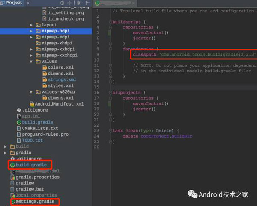Click the text file icon beside TODO.txt
This screenshot has height=206, width=257.
pos(19,141)
